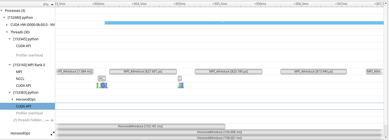
Task: Select the MPI_Allreduce [1.084 ms] event
Action: click(74, 71)
